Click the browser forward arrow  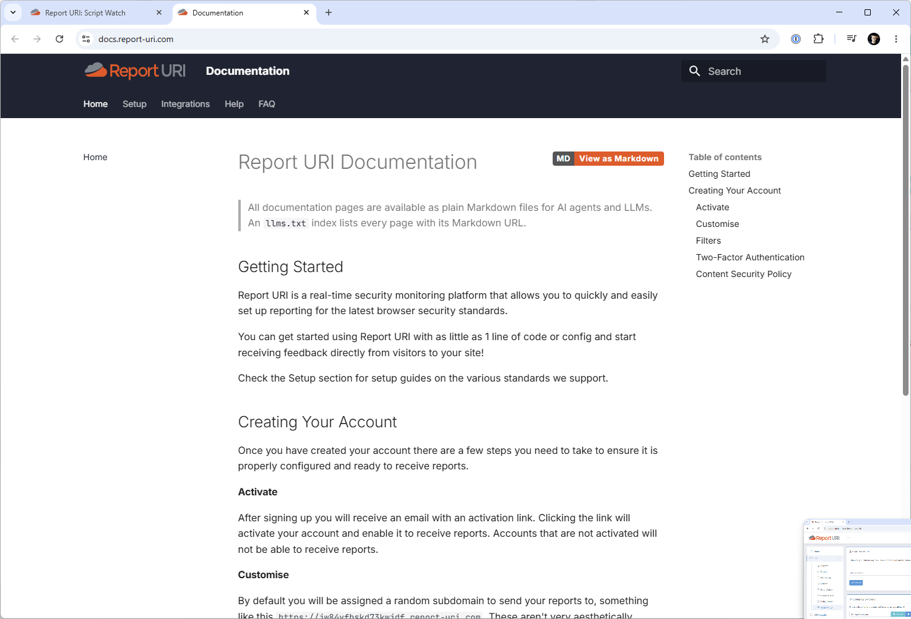[x=37, y=39]
